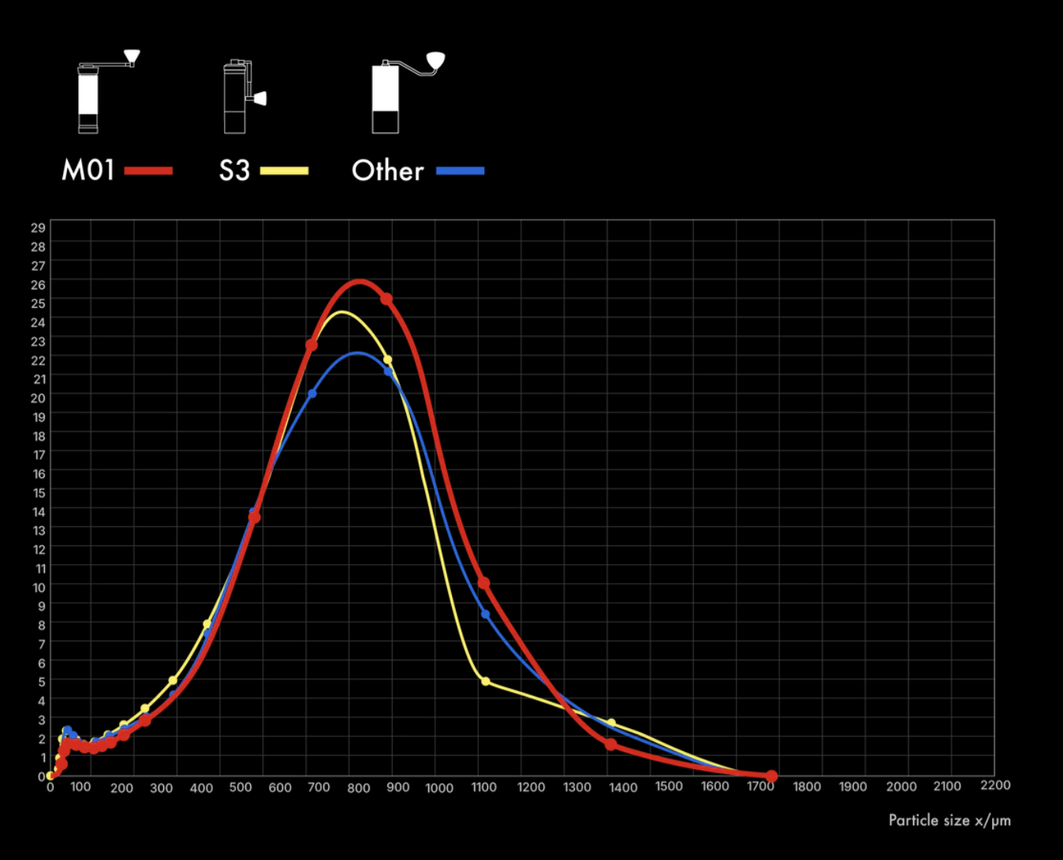The image size is (1063, 860).
Task: Click the red M01 end point near 1700 µm
Action: (x=771, y=776)
